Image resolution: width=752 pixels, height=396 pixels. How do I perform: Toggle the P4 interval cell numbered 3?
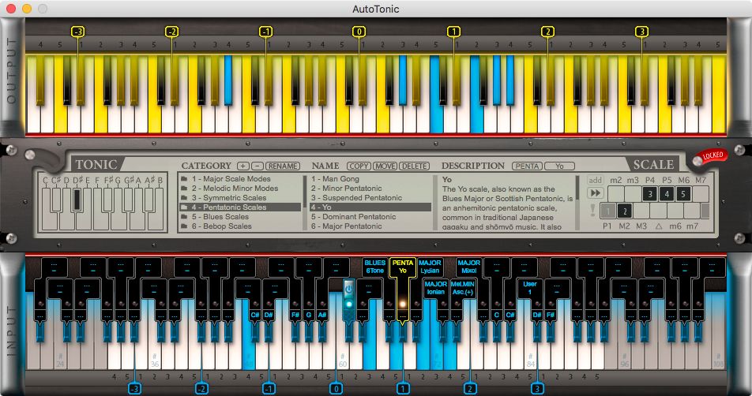tap(650, 194)
